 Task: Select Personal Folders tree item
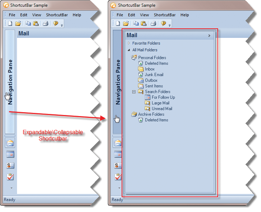coord(152,58)
